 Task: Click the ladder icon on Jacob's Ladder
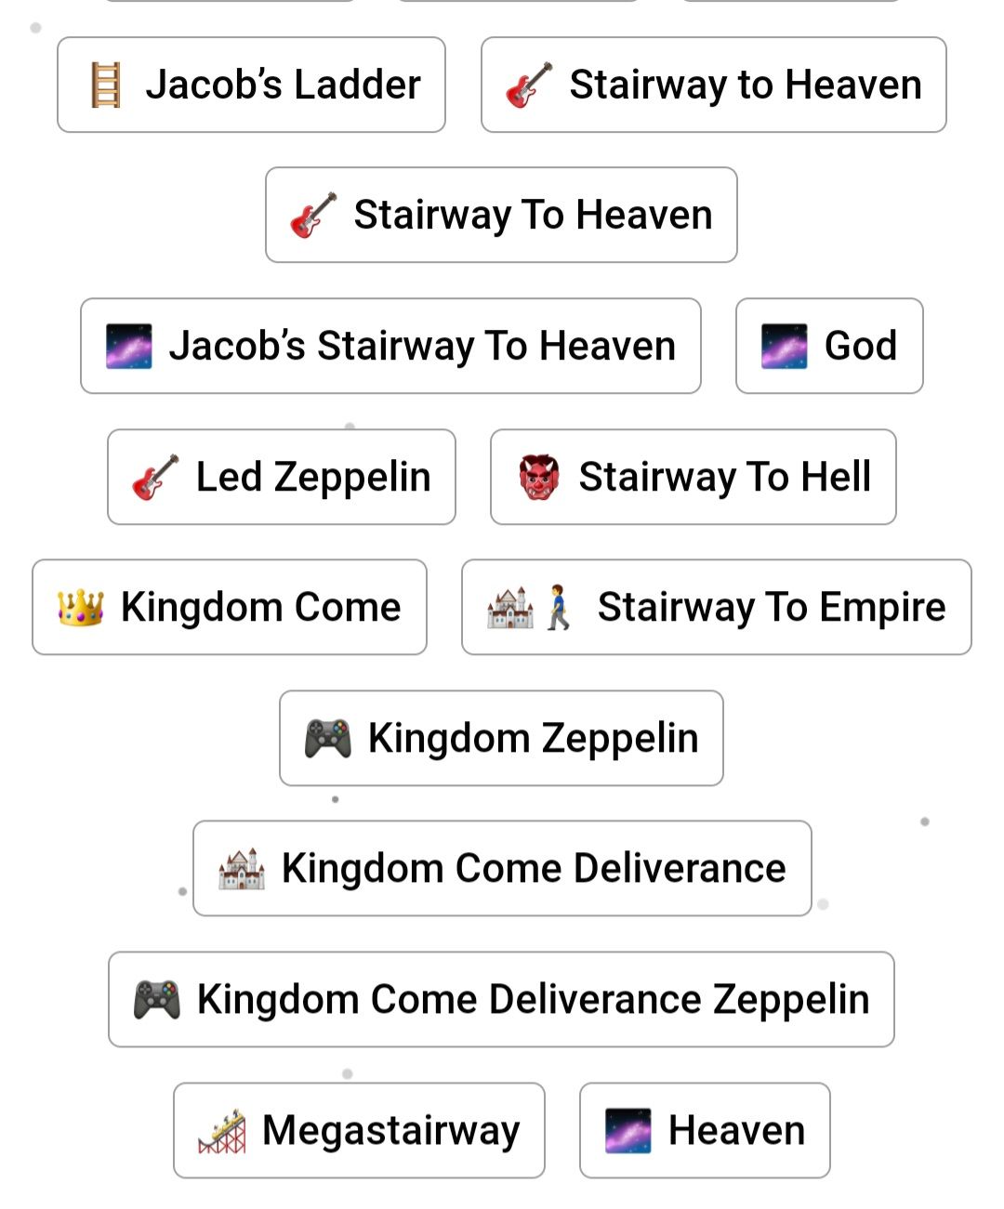pos(106,85)
